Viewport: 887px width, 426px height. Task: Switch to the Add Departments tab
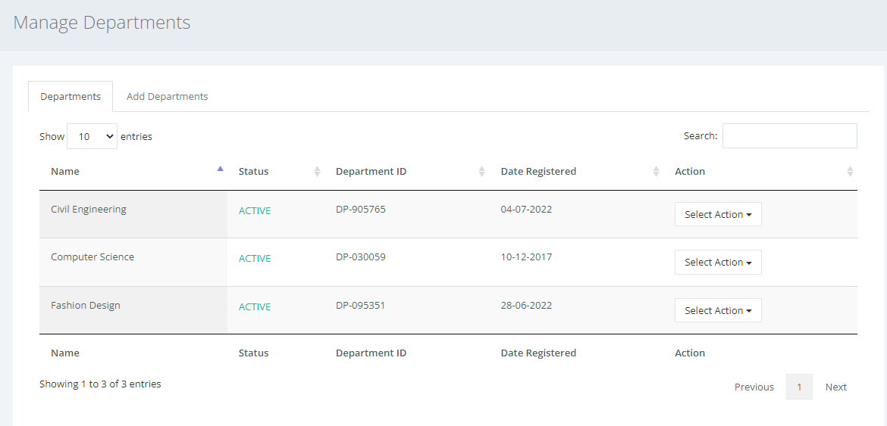(x=167, y=97)
